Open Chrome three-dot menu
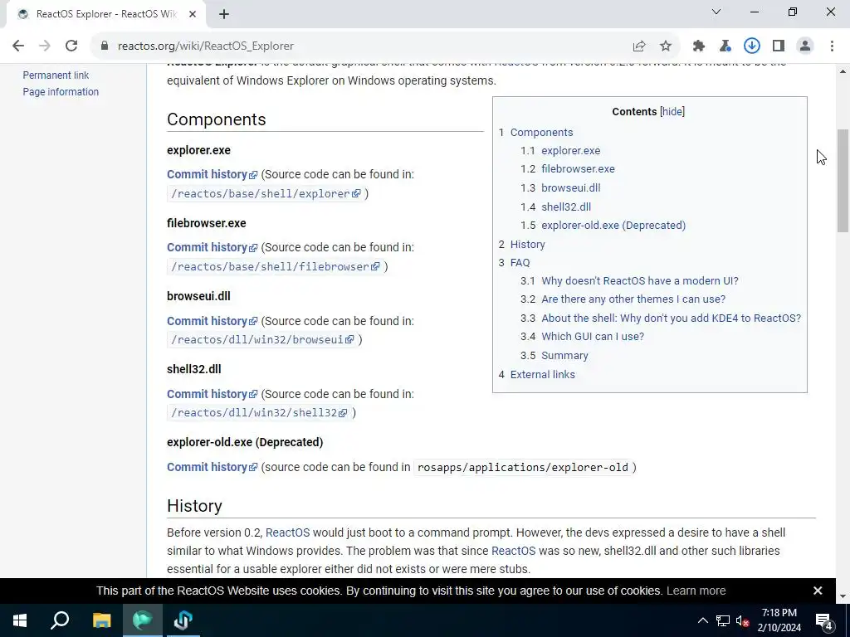Viewport: 850px width, 637px height. pyautogui.click(x=832, y=46)
